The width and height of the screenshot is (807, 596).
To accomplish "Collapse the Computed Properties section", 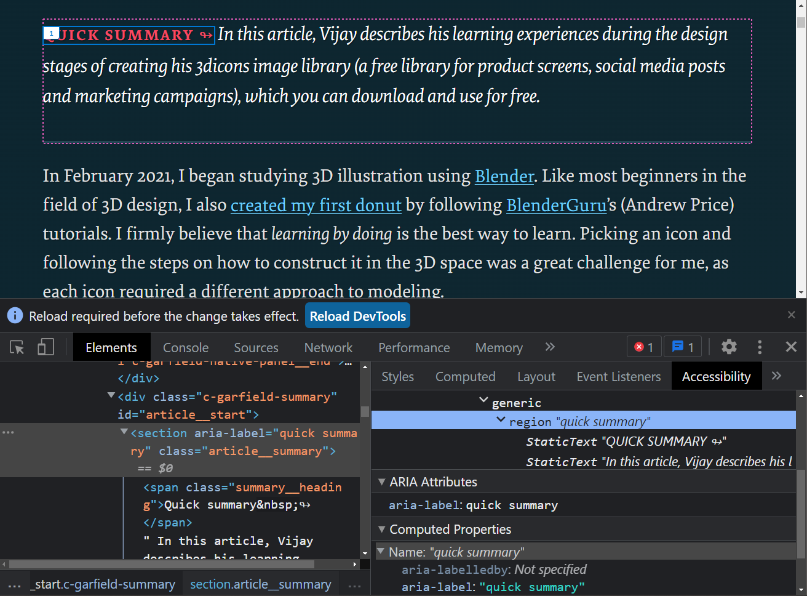I will point(382,529).
